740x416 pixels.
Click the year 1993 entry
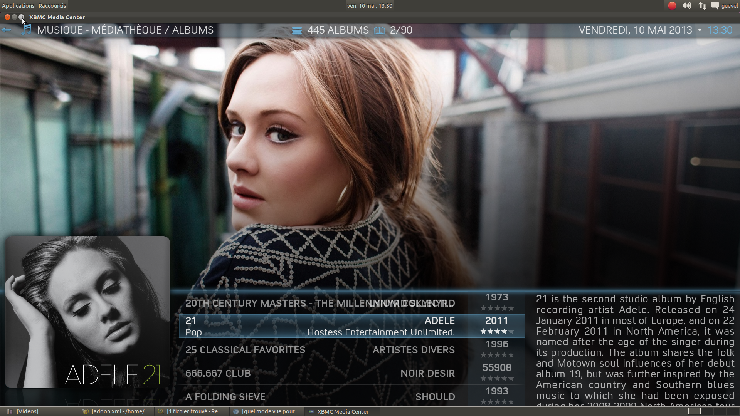[497, 391]
